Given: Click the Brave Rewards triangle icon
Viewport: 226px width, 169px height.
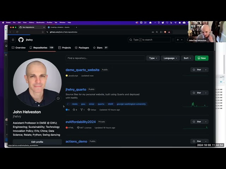Looking at the screenshot, I should (x=169, y=32).
